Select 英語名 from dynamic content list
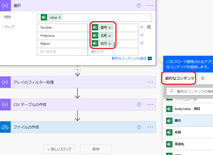 pyautogui.click(x=179, y=144)
